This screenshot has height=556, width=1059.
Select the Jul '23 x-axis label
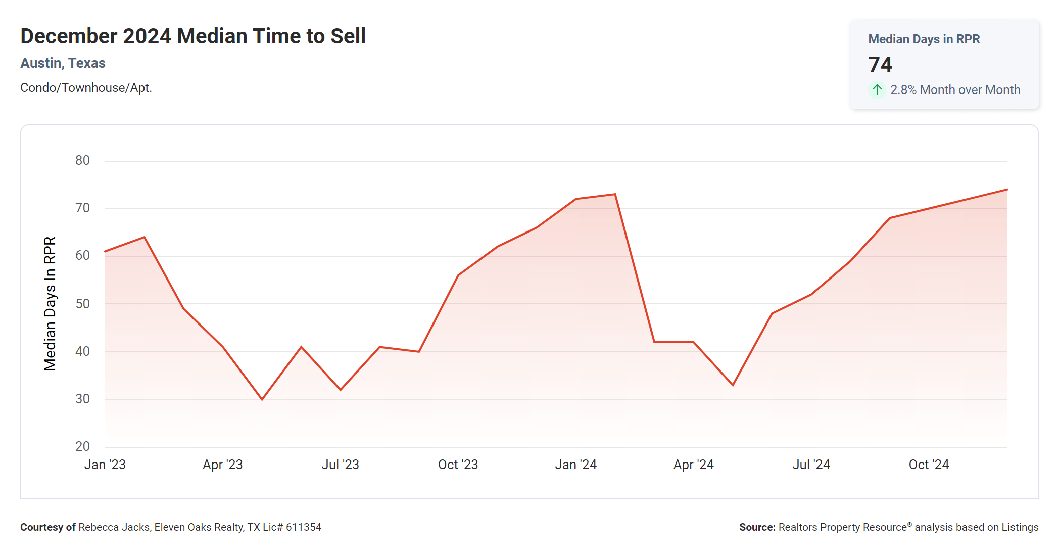point(341,465)
